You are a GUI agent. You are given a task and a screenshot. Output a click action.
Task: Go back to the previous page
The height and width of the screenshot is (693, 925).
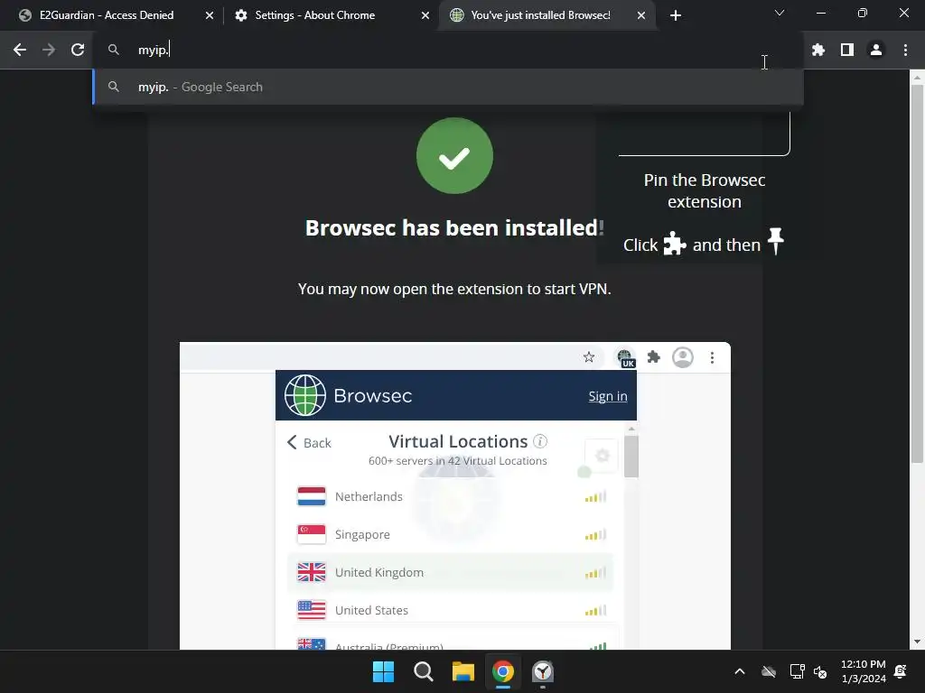point(20,51)
